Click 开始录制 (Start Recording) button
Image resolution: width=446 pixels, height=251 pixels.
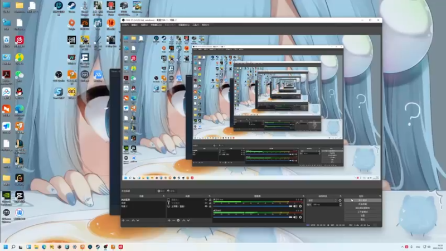click(363, 204)
